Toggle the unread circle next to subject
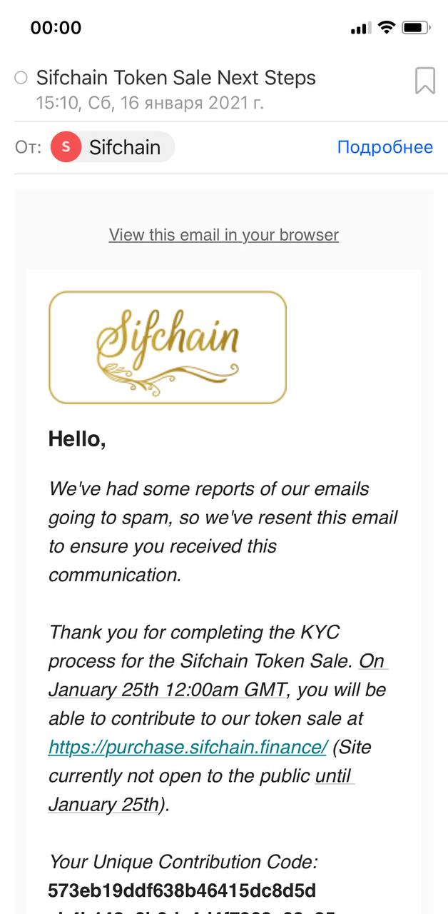The image size is (448, 914). point(21,78)
